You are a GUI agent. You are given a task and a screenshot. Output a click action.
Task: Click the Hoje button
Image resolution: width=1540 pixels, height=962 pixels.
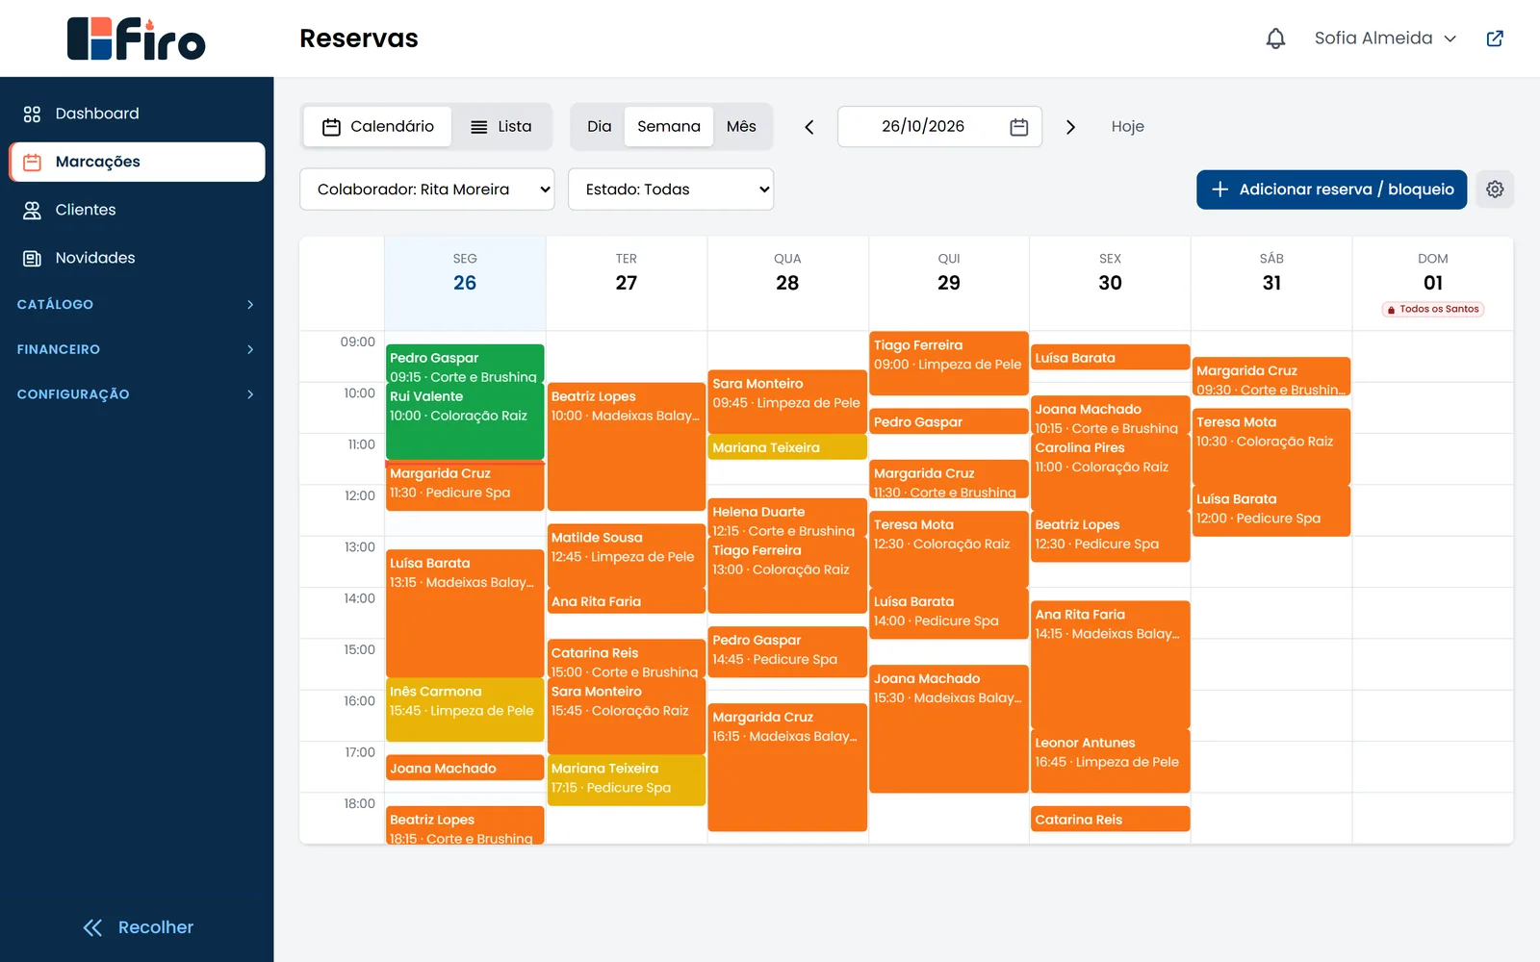click(x=1128, y=127)
